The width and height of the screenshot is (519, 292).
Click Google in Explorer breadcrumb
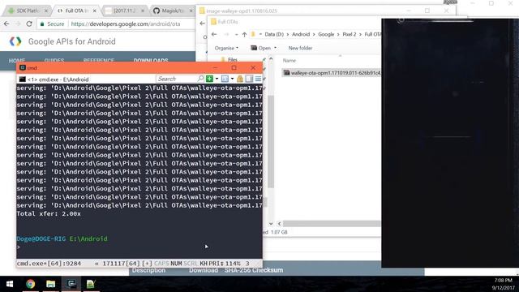326,34
